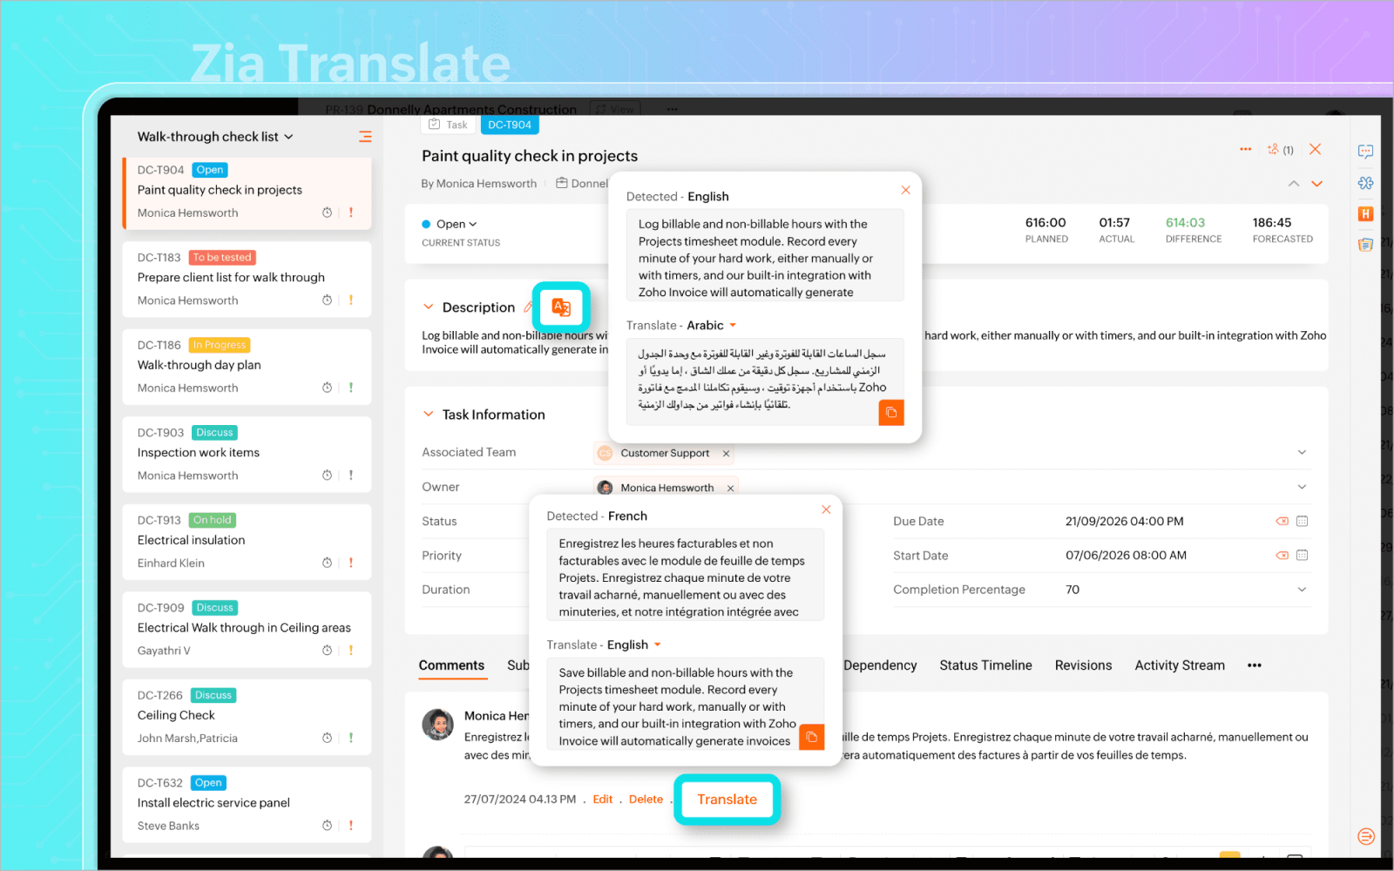Click the Zia Translate icon beside Description
1394x871 pixels.
[561, 307]
